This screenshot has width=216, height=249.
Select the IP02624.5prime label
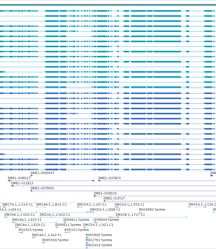[x=31, y=230]
